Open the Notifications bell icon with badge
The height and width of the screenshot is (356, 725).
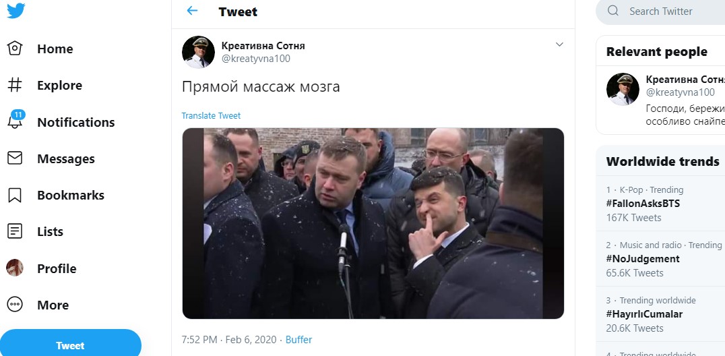tap(15, 120)
